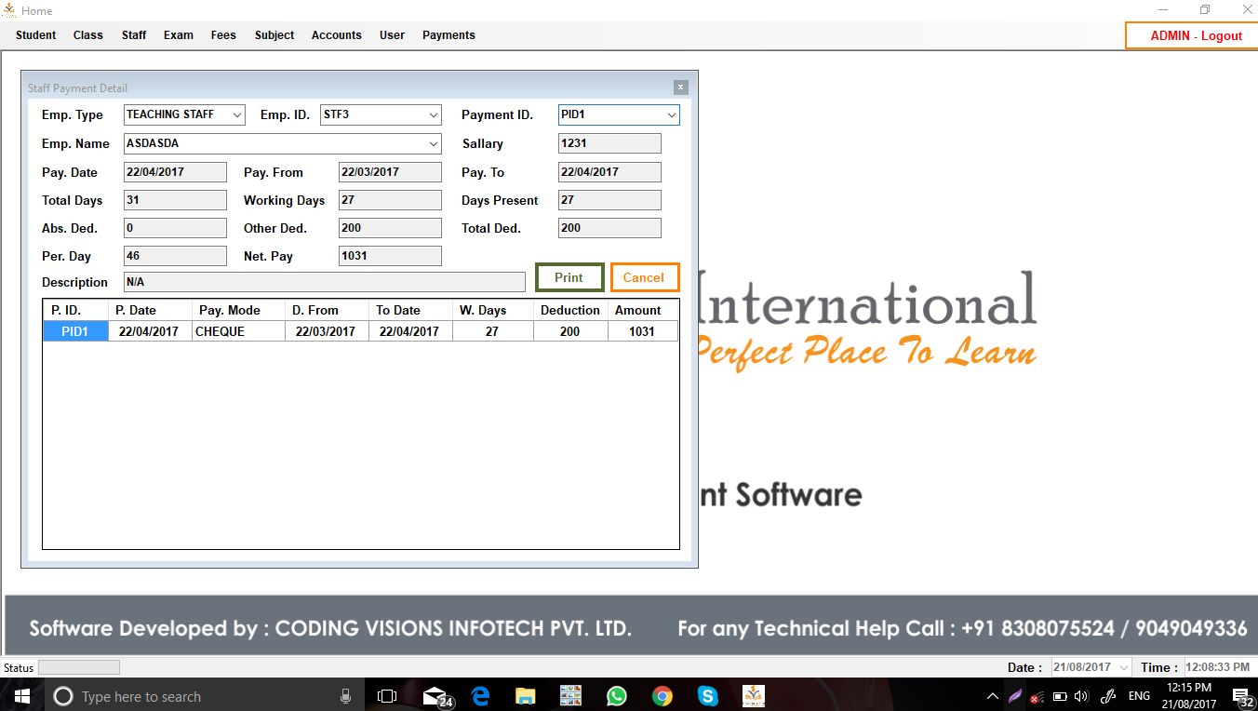
Task: Open the Staff menu
Action: pos(134,35)
